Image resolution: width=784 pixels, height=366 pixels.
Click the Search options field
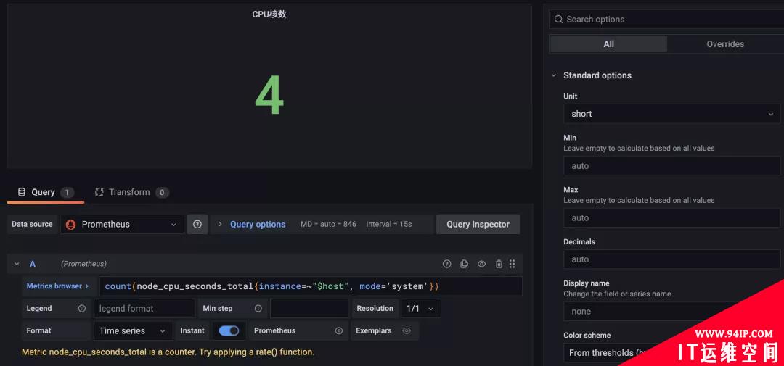pyautogui.click(x=666, y=20)
